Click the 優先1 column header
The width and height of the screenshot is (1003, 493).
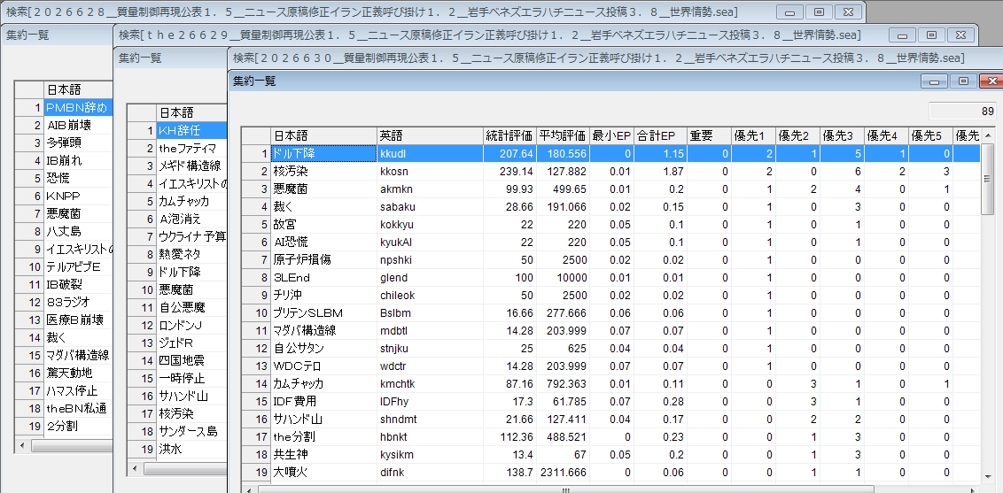753,136
